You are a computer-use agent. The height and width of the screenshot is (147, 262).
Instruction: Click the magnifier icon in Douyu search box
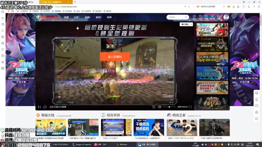[186, 17]
